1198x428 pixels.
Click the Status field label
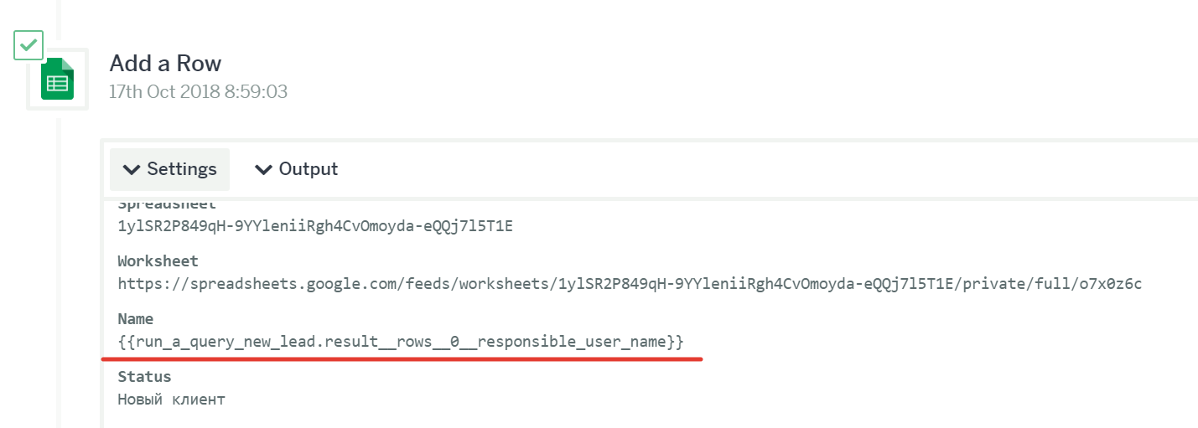(144, 377)
